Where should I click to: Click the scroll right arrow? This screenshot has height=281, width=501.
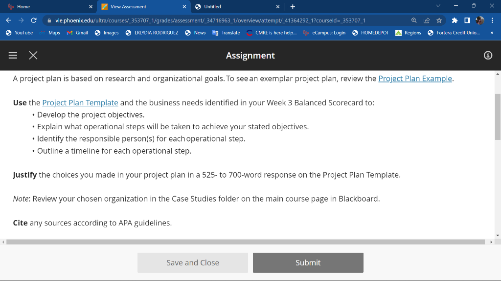tap(491, 242)
